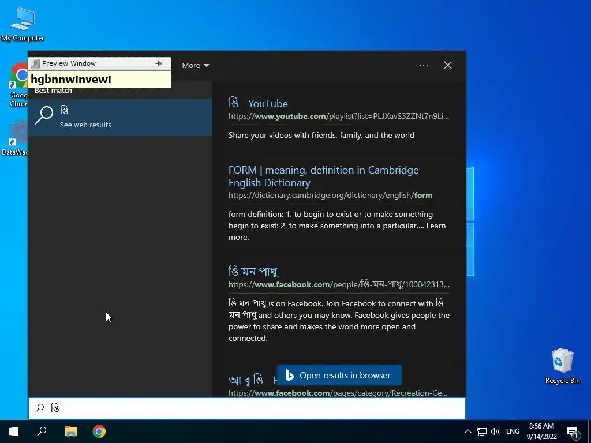Click the Preview Window title bar
This screenshot has height=443, width=591.
(x=99, y=63)
